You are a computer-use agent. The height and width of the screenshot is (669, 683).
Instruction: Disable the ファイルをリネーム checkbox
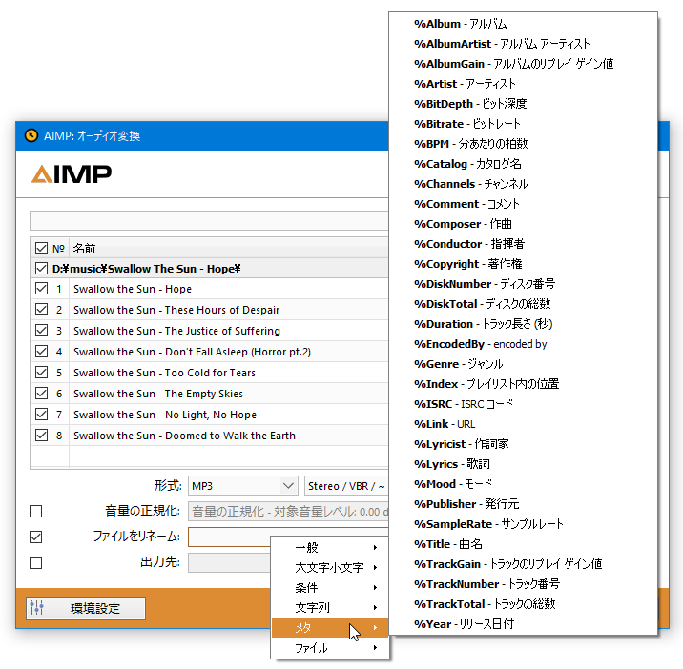pos(35,537)
